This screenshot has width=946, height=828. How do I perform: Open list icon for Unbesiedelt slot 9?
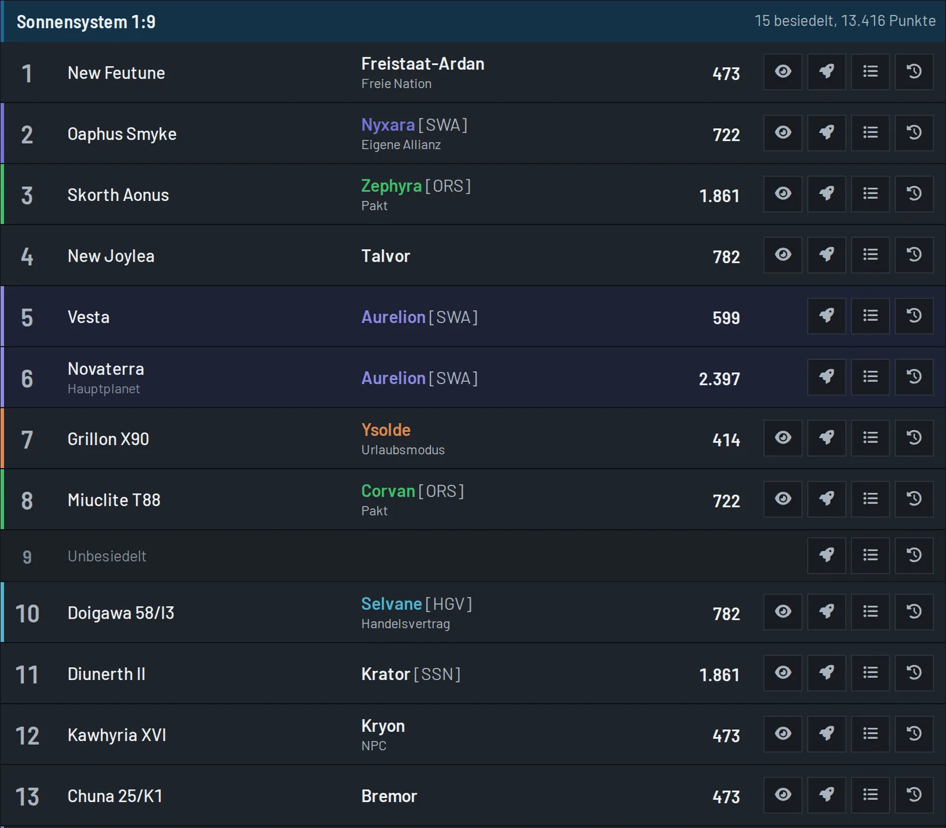(x=870, y=555)
